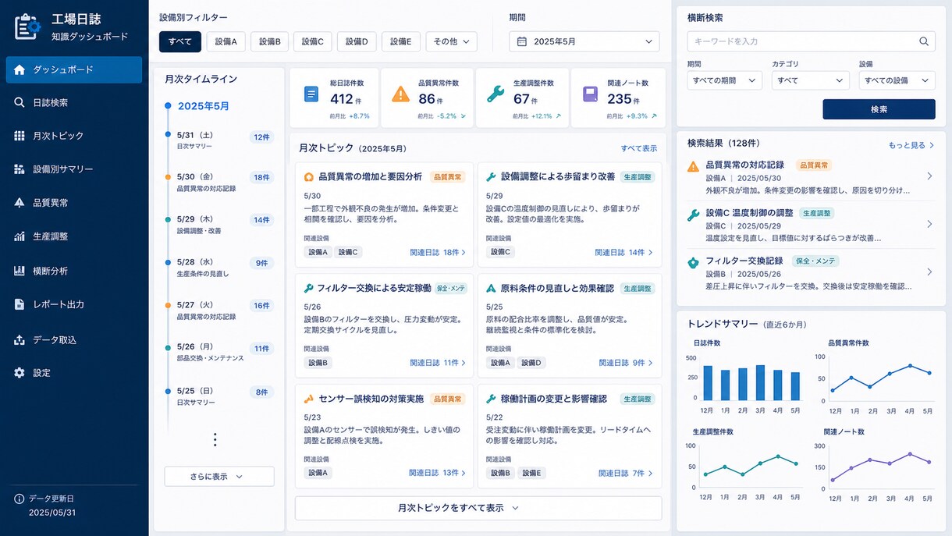Screen dimensions: 952x536
Task: Open 関連日誌 7件 link
Action: [x=626, y=473]
